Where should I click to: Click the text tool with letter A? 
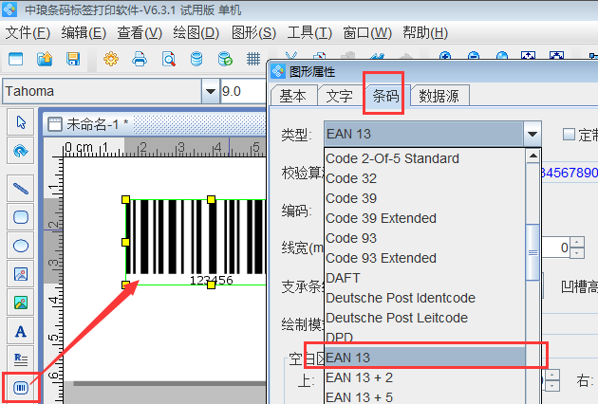point(21,331)
